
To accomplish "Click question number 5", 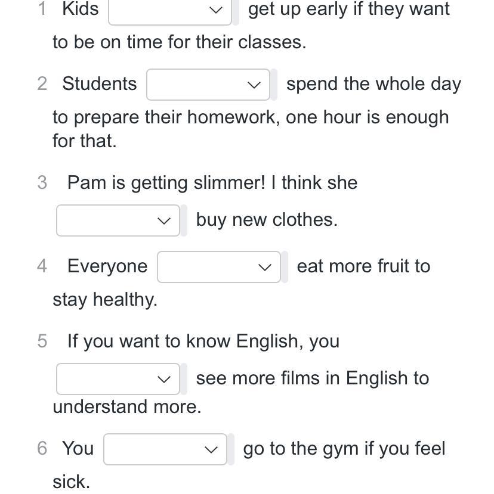I will 42,341.
